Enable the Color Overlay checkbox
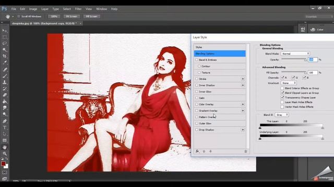Viewport: 334px width, 187px height. pos(197,104)
